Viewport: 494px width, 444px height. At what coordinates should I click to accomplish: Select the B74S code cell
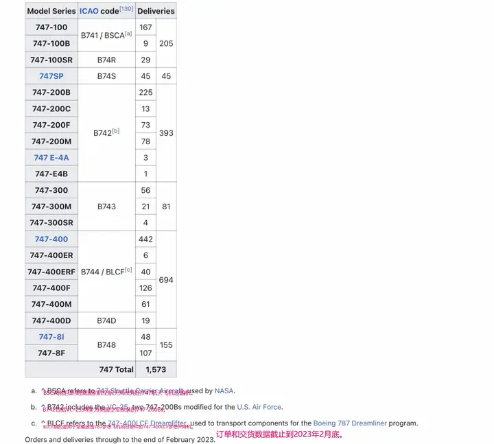106,76
